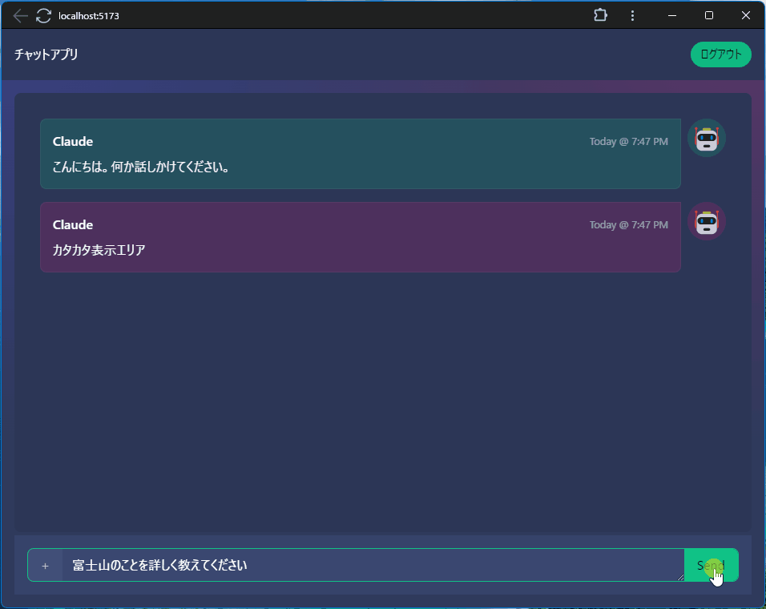766x609 pixels.
Task: Click the localhost:5173 address text
Action: point(89,16)
